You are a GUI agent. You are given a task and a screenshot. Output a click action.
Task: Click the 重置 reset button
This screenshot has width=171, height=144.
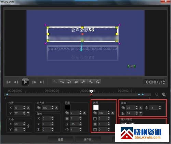click(x=61, y=140)
